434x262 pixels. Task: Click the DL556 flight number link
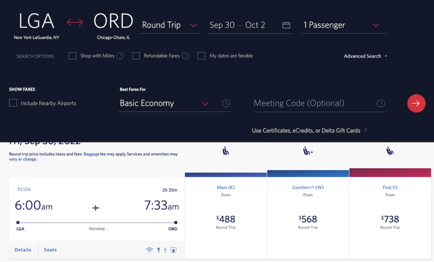click(x=24, y=190)
